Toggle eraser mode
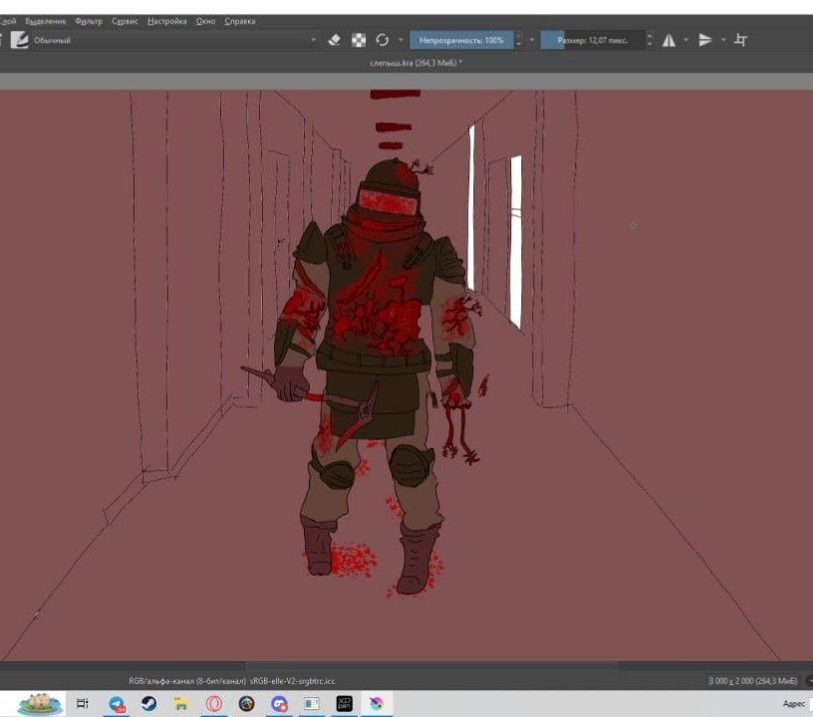The image size is (813, 717). click(x=335, y=40)
